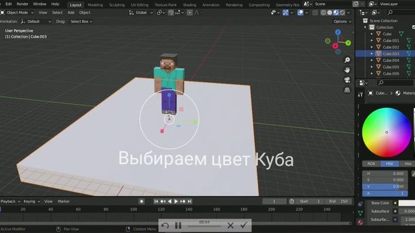Click the Tool properties tab icon
This screenshot has width=415, height=233.
(361, 94)
